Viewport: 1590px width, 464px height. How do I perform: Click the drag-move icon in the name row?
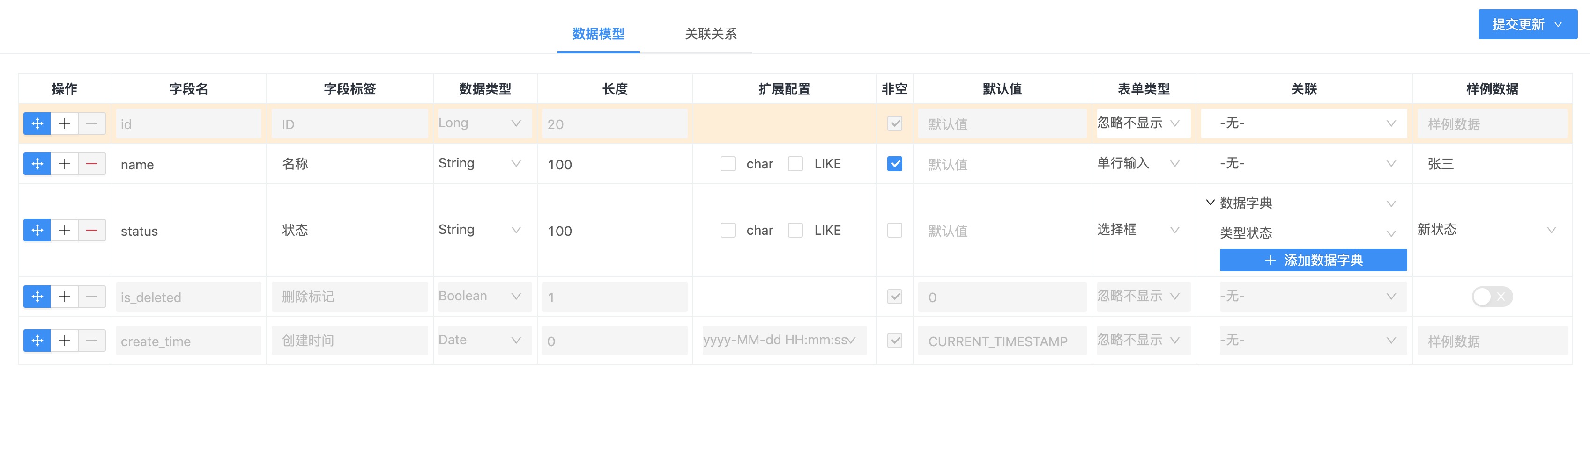pos(37,164)
